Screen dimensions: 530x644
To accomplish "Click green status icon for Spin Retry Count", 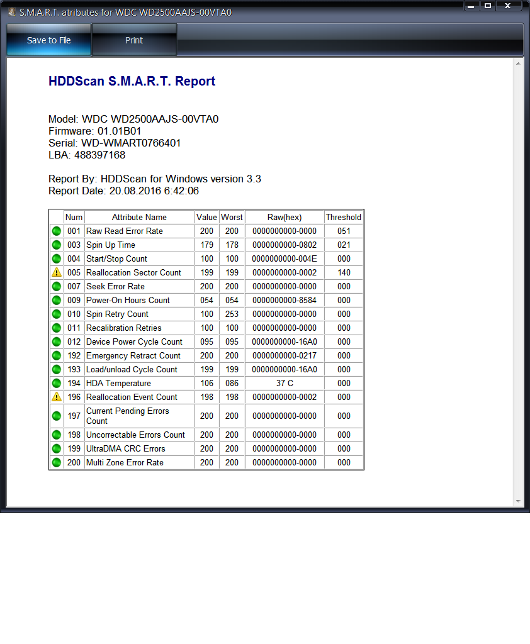I will pos(57,314).
